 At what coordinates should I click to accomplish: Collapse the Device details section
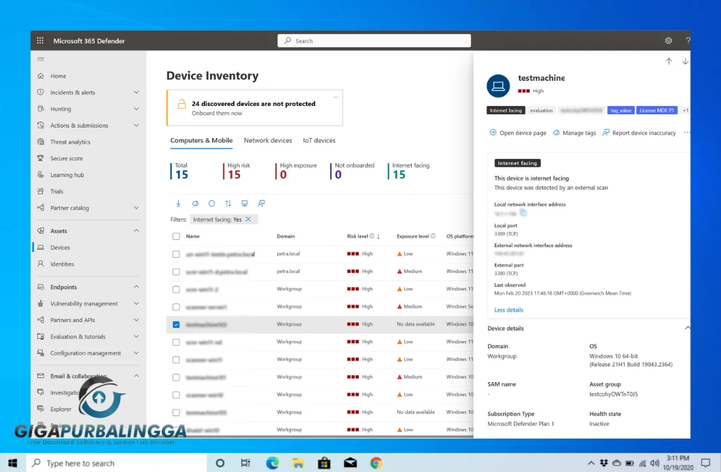687,327
